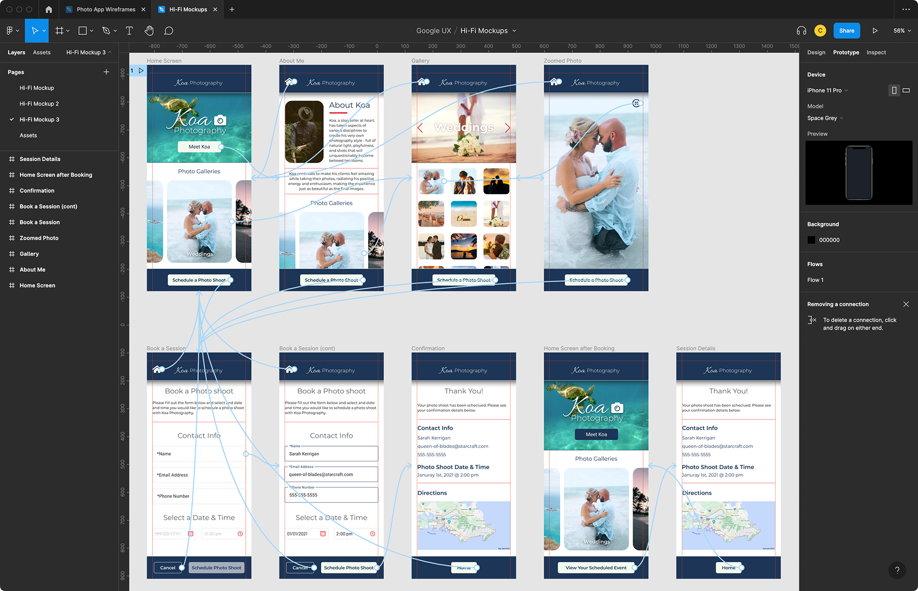
Task: Open the 56% zoom dropdown
Action: click(x=902, y=31)
